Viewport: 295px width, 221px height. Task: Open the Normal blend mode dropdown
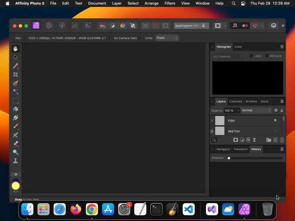[x=256, y=110]
